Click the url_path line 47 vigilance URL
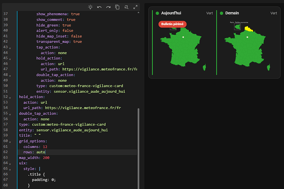This screenshot has width=284, height=189. click(100, 69)
